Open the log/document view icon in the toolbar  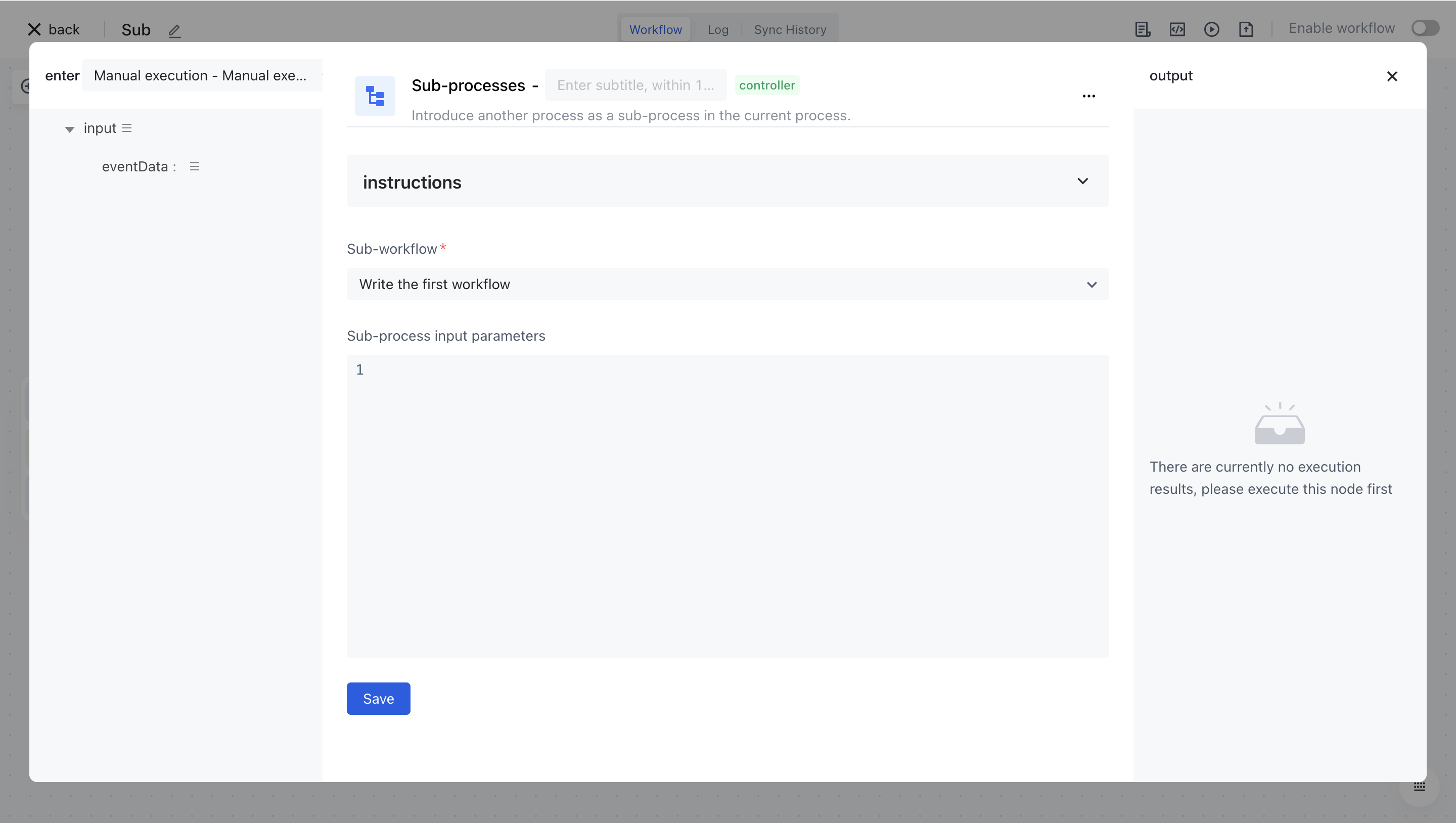tap(1143, 29)
